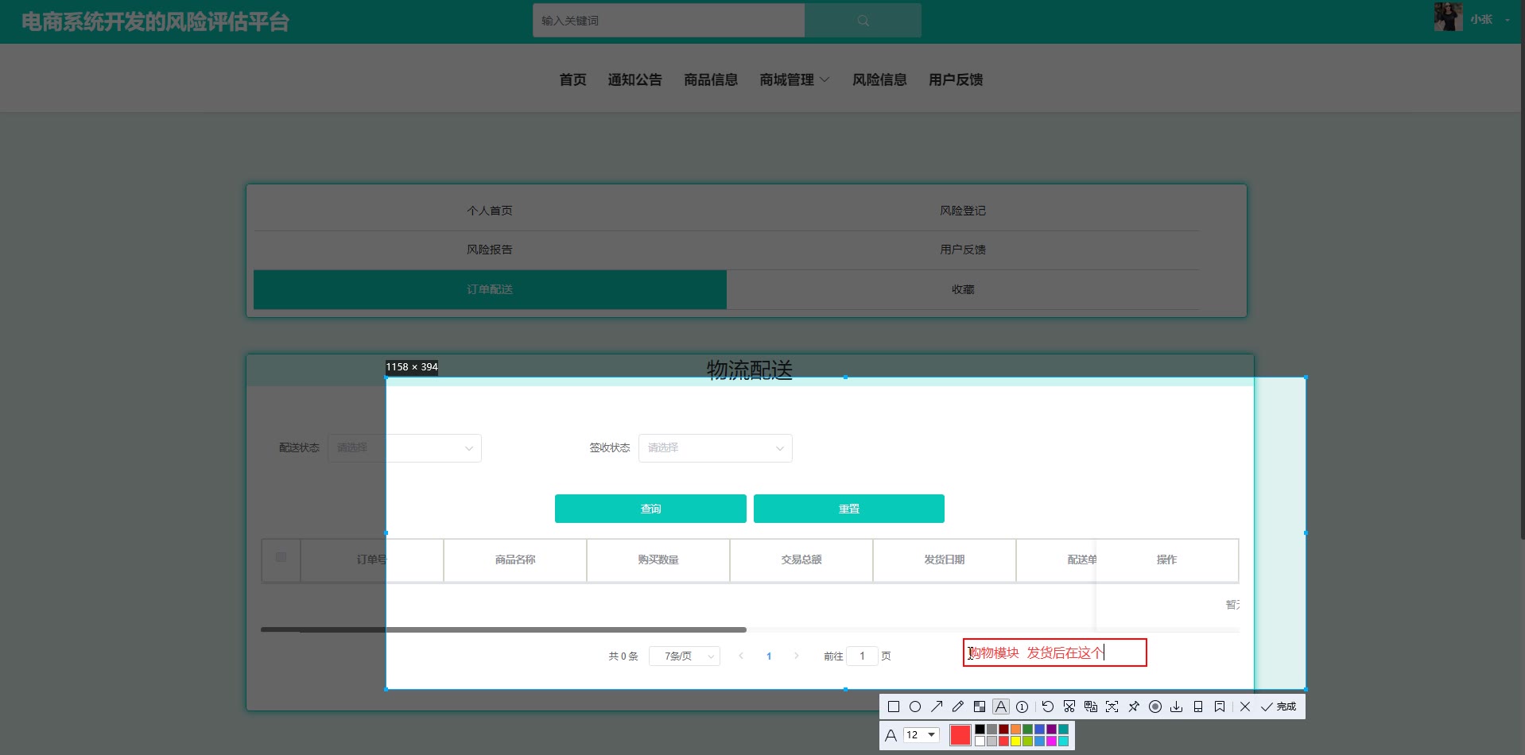
Task: Expand the 商城管理 menu
Action: click(794, 79)
